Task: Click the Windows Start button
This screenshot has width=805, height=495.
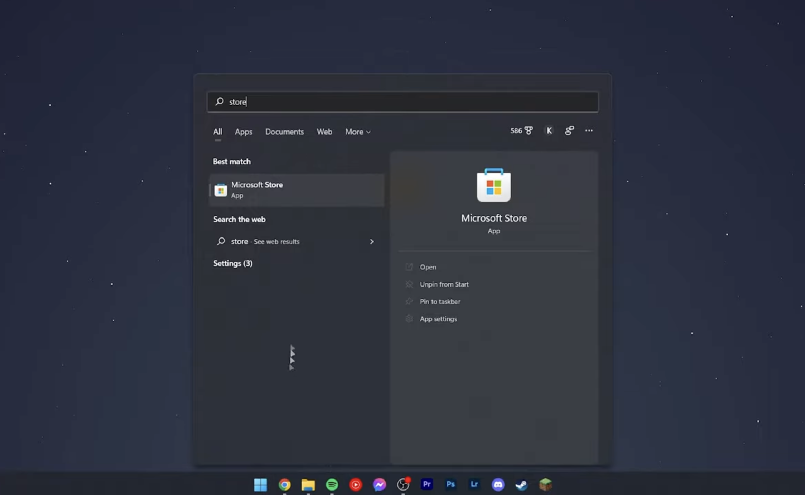Action: coord(261,485)
